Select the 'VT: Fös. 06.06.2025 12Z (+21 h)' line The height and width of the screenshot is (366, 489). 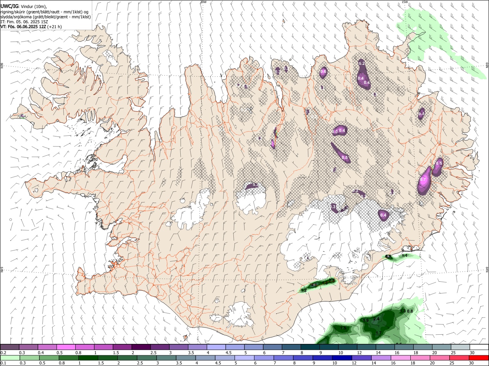[31, 27]
